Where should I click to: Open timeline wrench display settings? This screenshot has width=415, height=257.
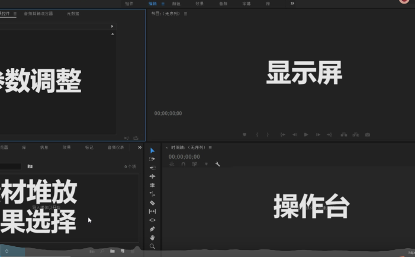click(x=217, y=164)
